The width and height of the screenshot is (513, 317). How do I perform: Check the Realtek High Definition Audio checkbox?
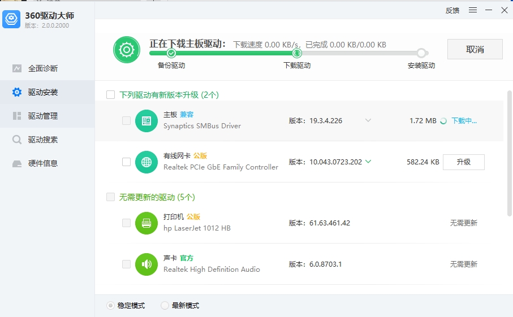pyautogui.click(x=126, y=264)
